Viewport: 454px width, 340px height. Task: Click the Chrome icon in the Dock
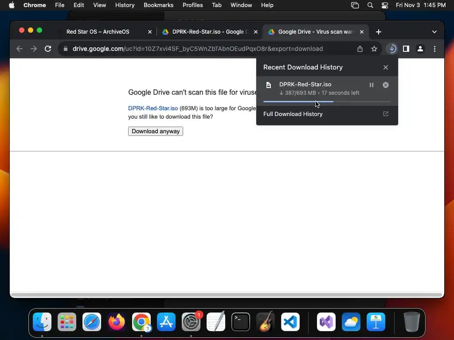pos(141,322)
